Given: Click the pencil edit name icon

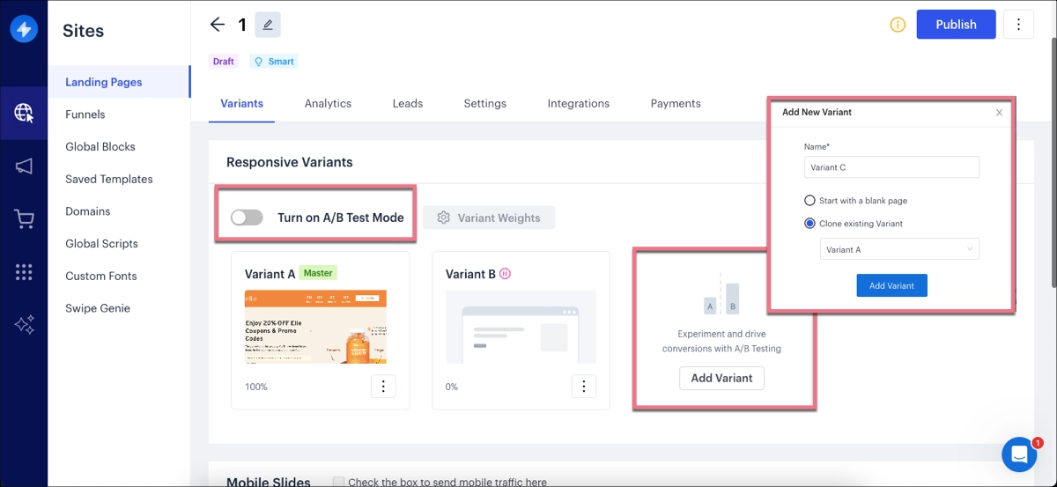Looking at the screenshot, I should click(268, 25).
